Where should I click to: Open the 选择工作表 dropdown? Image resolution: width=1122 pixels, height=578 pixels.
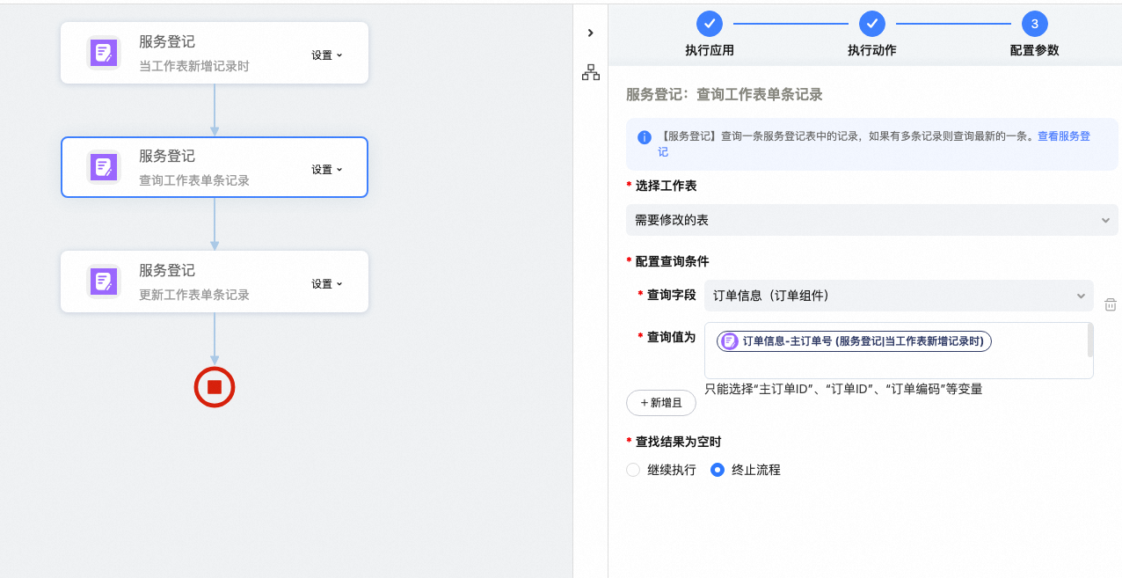tap(871, 220)
